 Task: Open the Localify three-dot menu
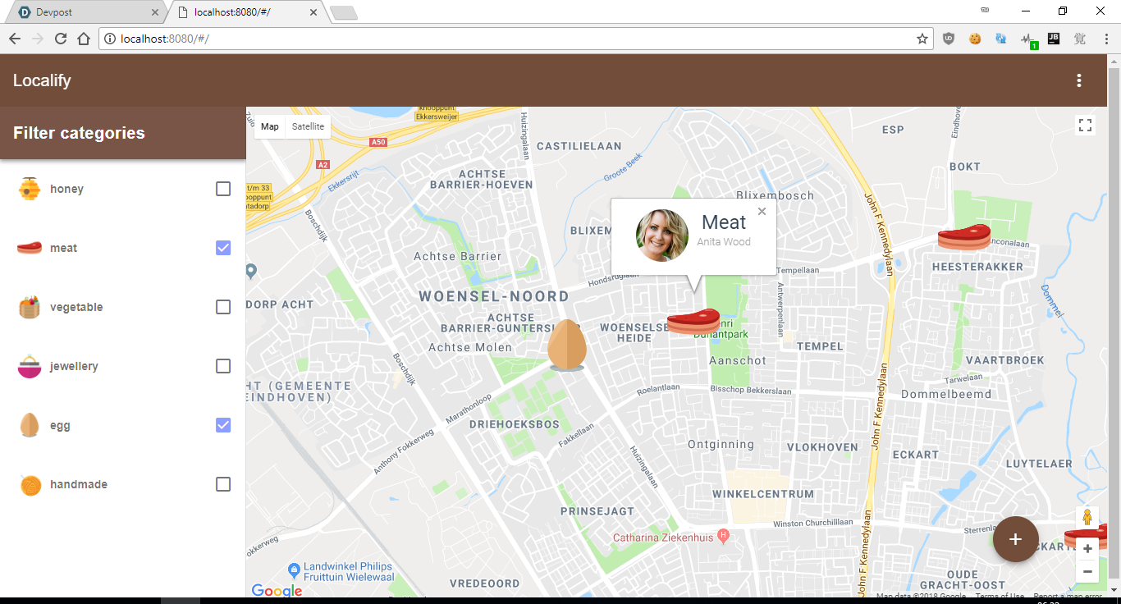pos(1079,80)
